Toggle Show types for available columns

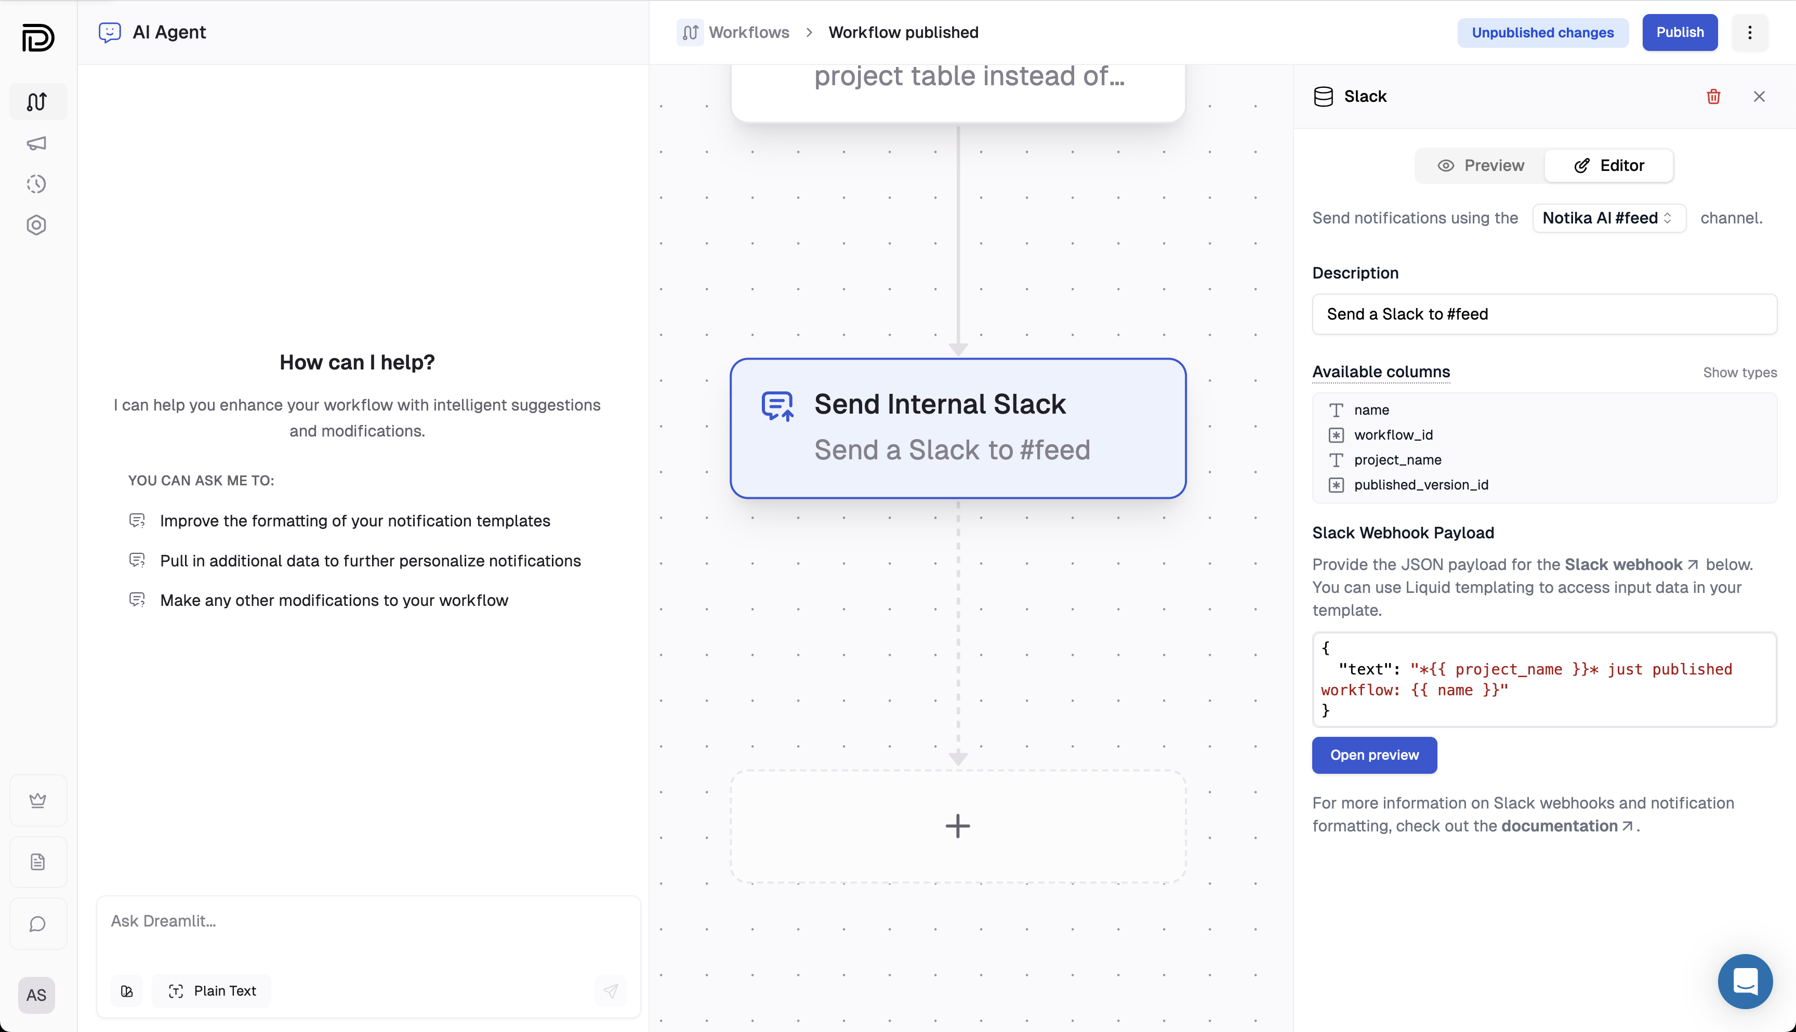[x=1740, y=372]
